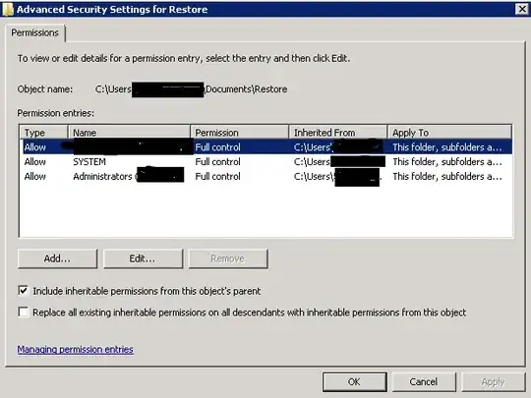The width and height of the screenshot is (531, 398).
Task: Click the Inherited From path in the SYSTEM row
Action: tap(339, 162)
